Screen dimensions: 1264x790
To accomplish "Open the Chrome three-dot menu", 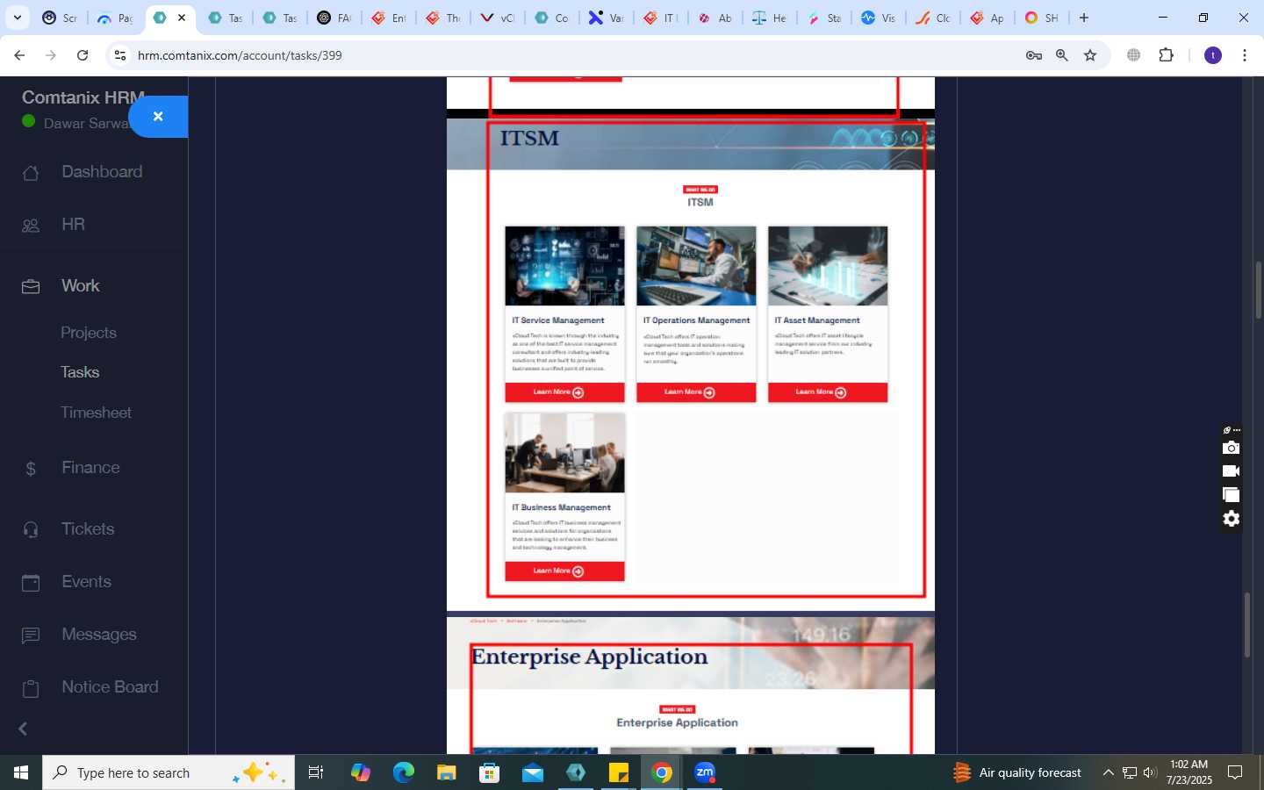I will click(1245, 55).
